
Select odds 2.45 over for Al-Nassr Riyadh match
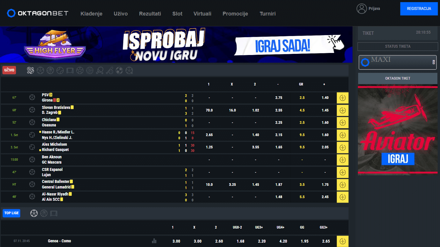[x=325, y=197]
